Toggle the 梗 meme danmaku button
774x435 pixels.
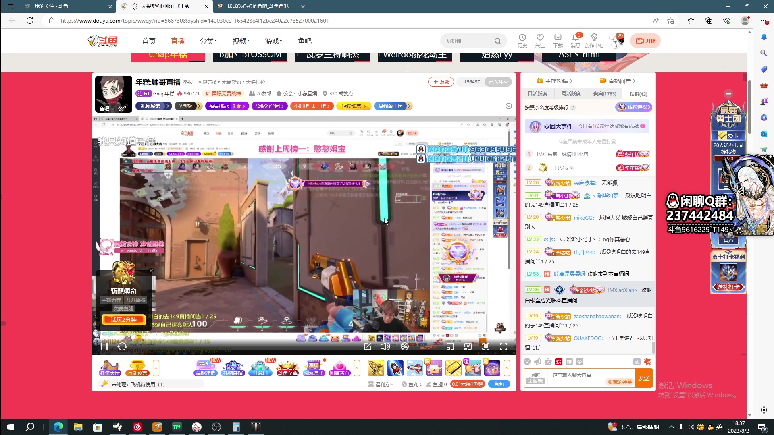click(569, 362)
